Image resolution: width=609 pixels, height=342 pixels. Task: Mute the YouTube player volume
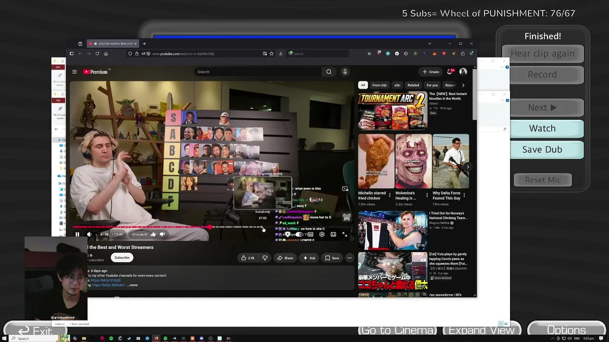click(x=89, y=234)
